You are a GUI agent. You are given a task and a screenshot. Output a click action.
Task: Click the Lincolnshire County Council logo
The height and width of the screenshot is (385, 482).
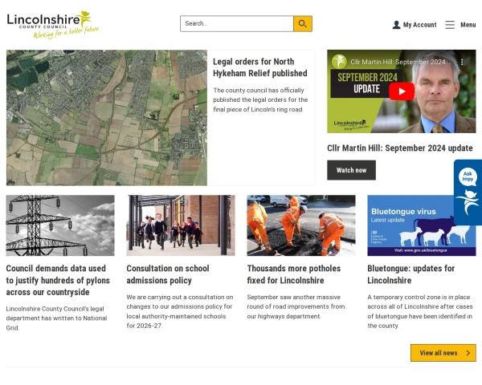(x=52, y=25)
